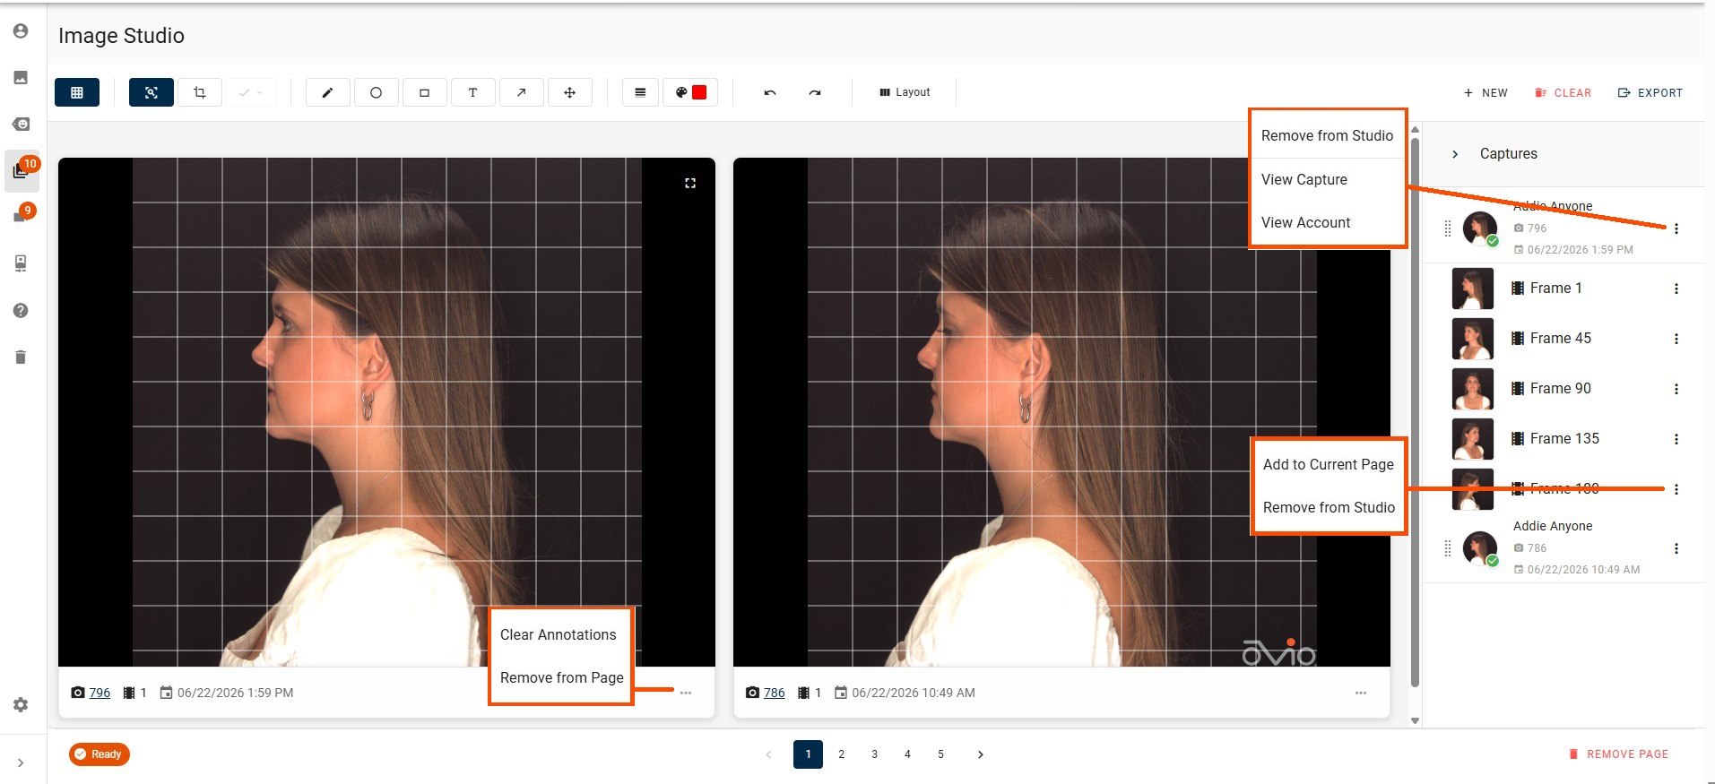The image size is (1715, 784).
Task: Redo the last annotation
Action: point(815,92)
